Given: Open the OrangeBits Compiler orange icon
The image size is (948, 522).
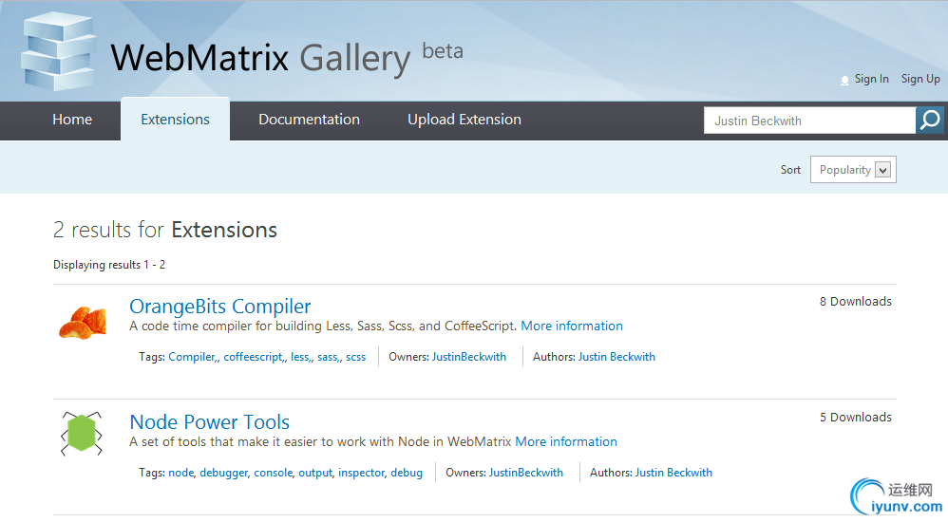Looking at the screenshot, I should pyautogui.click(x=83, y=323).
